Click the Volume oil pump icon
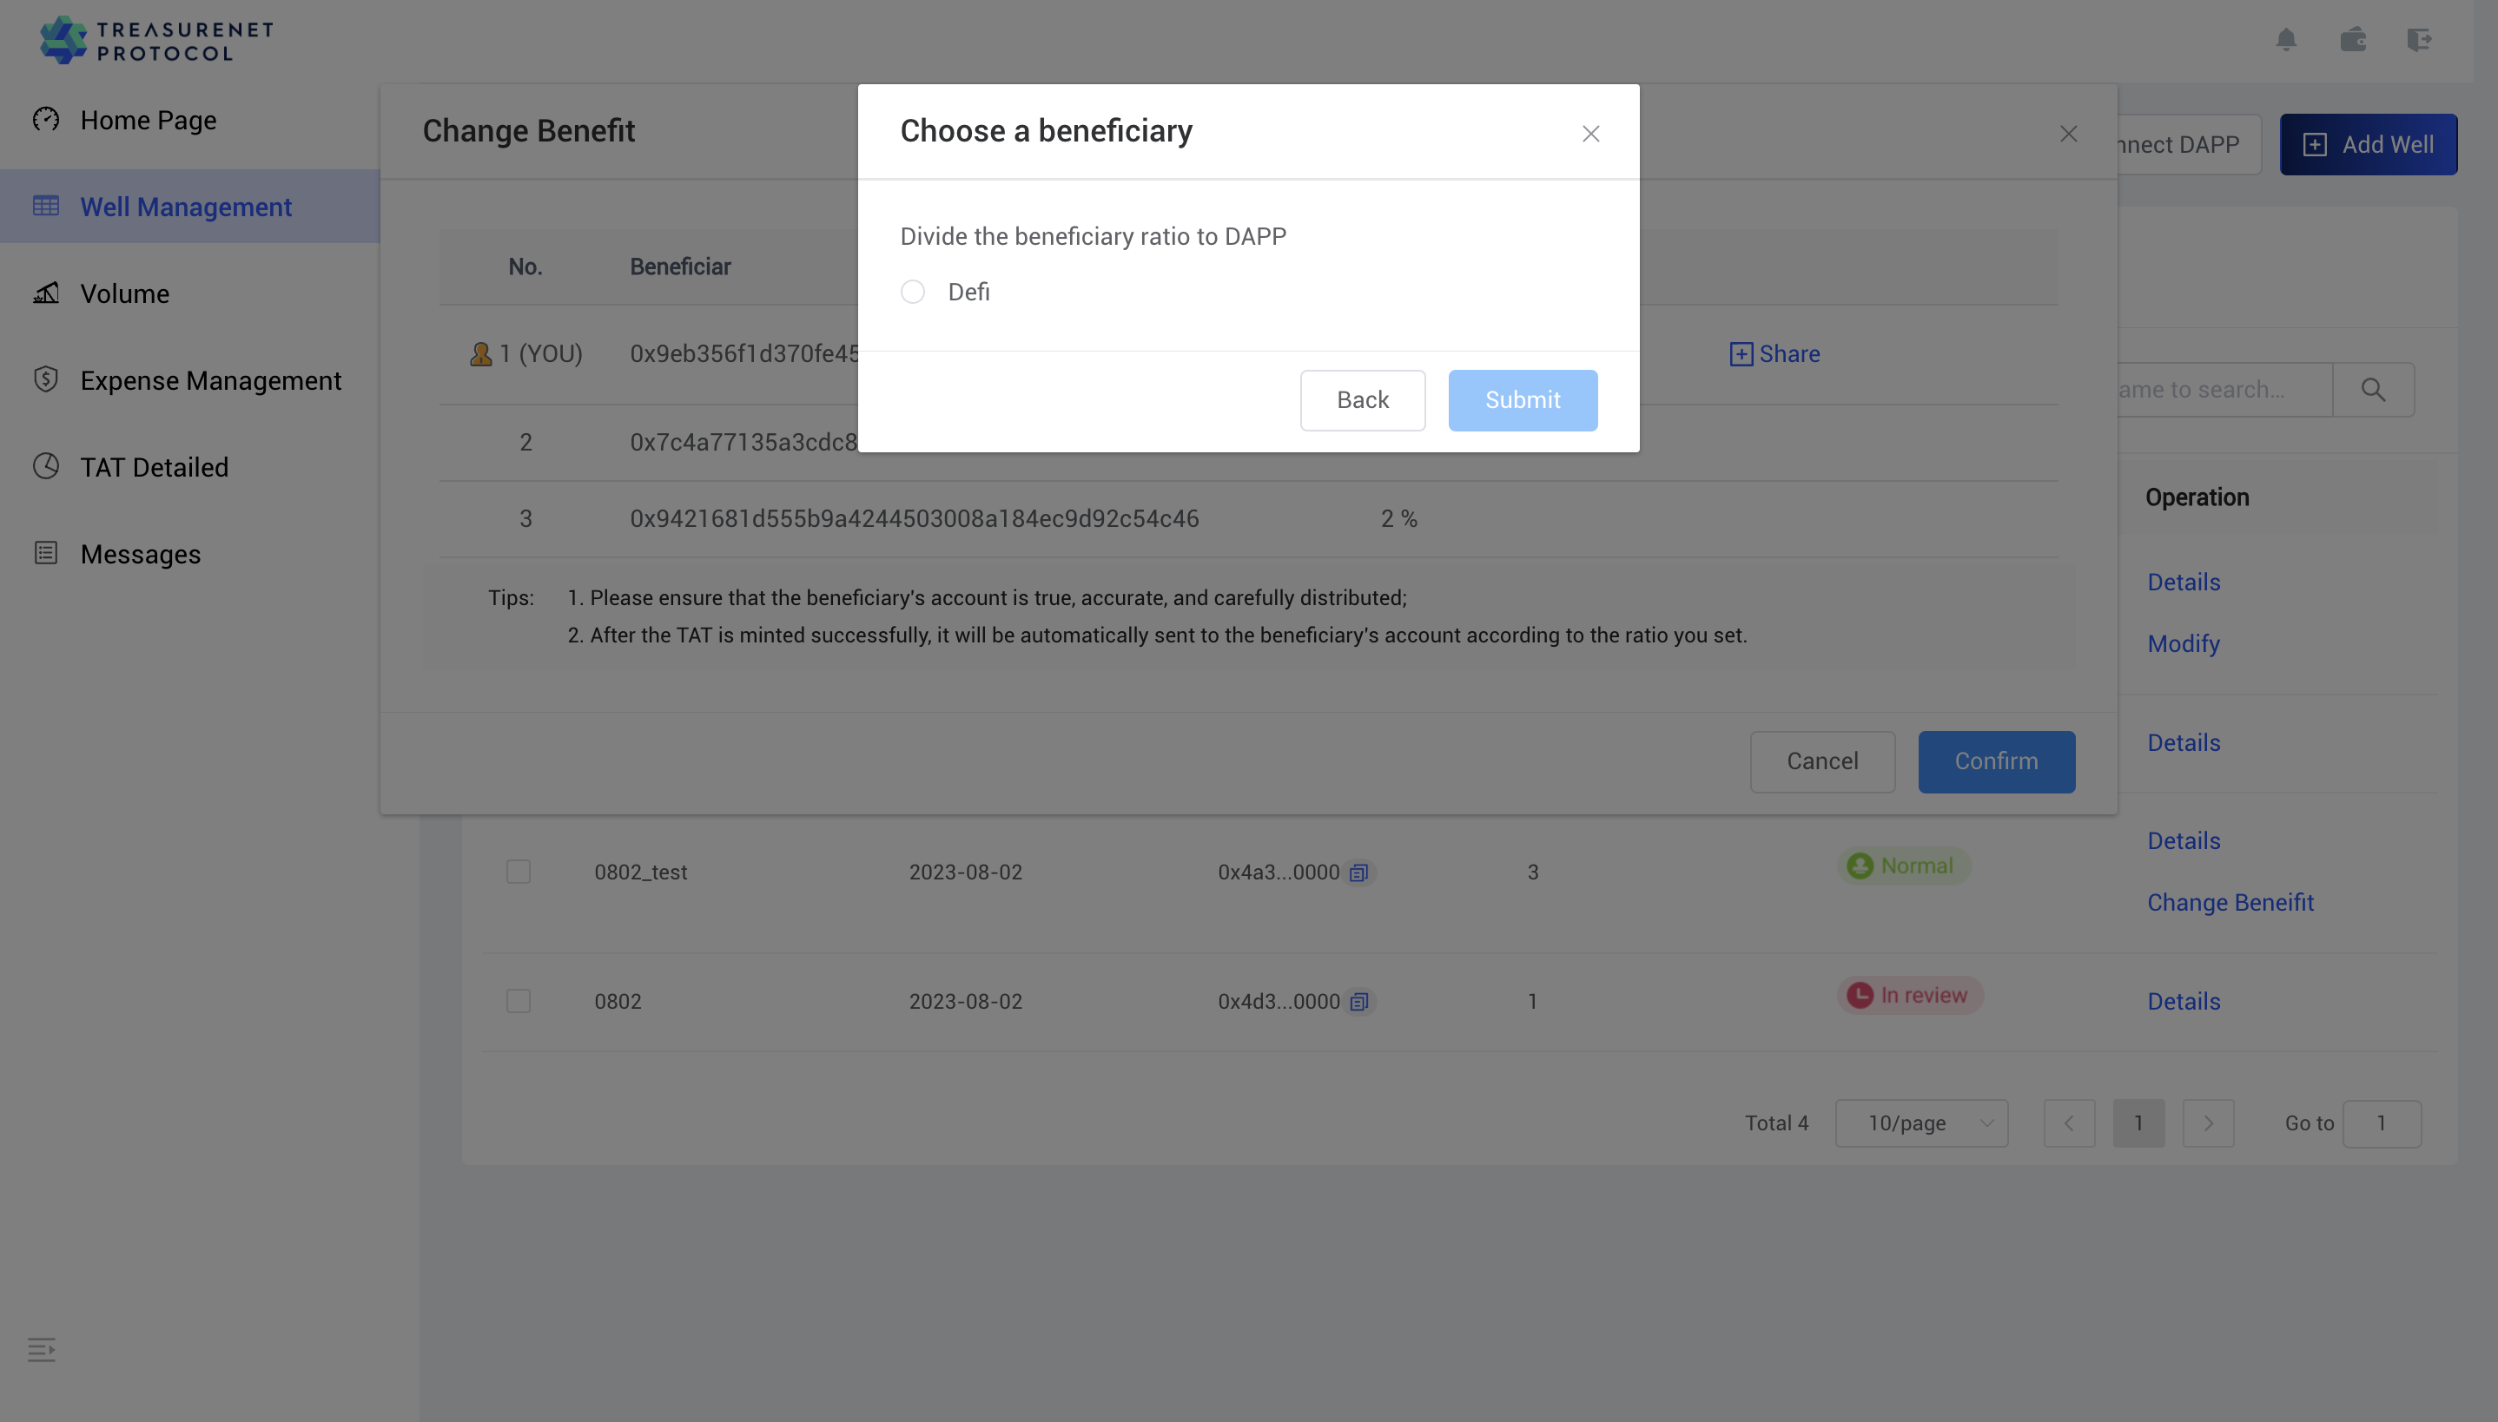Viewport: 2498px width, 1422px height. coord(46,292)
